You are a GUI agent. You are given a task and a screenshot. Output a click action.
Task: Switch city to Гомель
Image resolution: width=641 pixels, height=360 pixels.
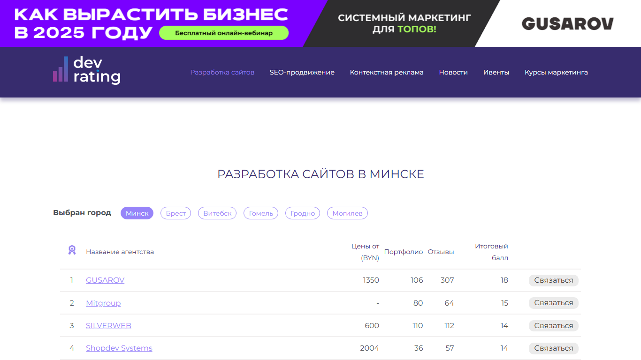(261, 213)
